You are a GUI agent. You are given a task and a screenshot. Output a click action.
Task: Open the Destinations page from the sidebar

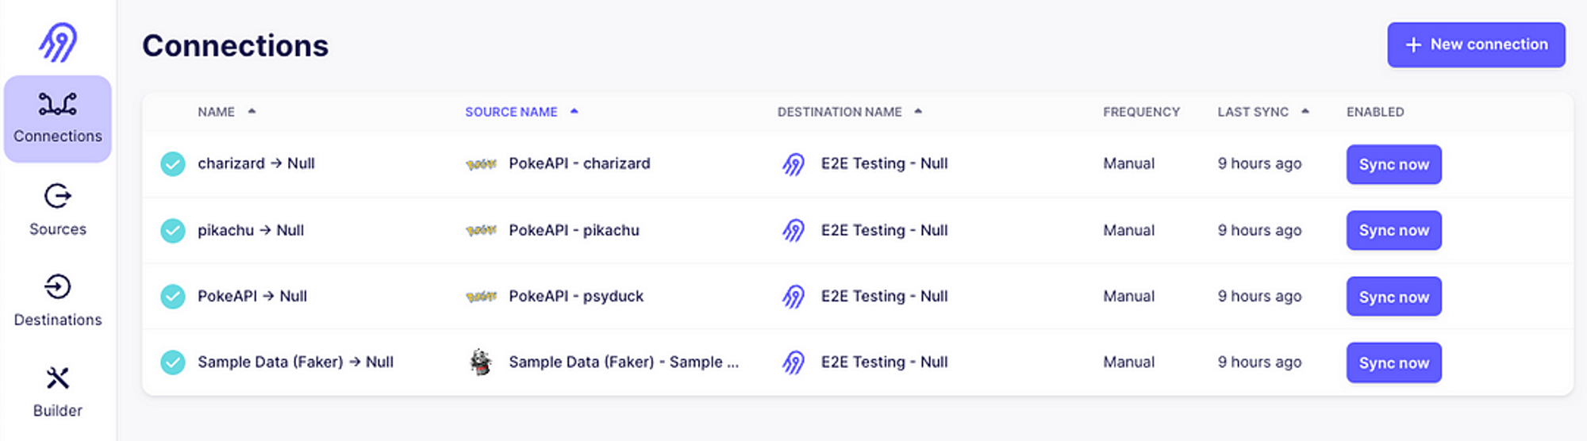(x=58, y=301)
